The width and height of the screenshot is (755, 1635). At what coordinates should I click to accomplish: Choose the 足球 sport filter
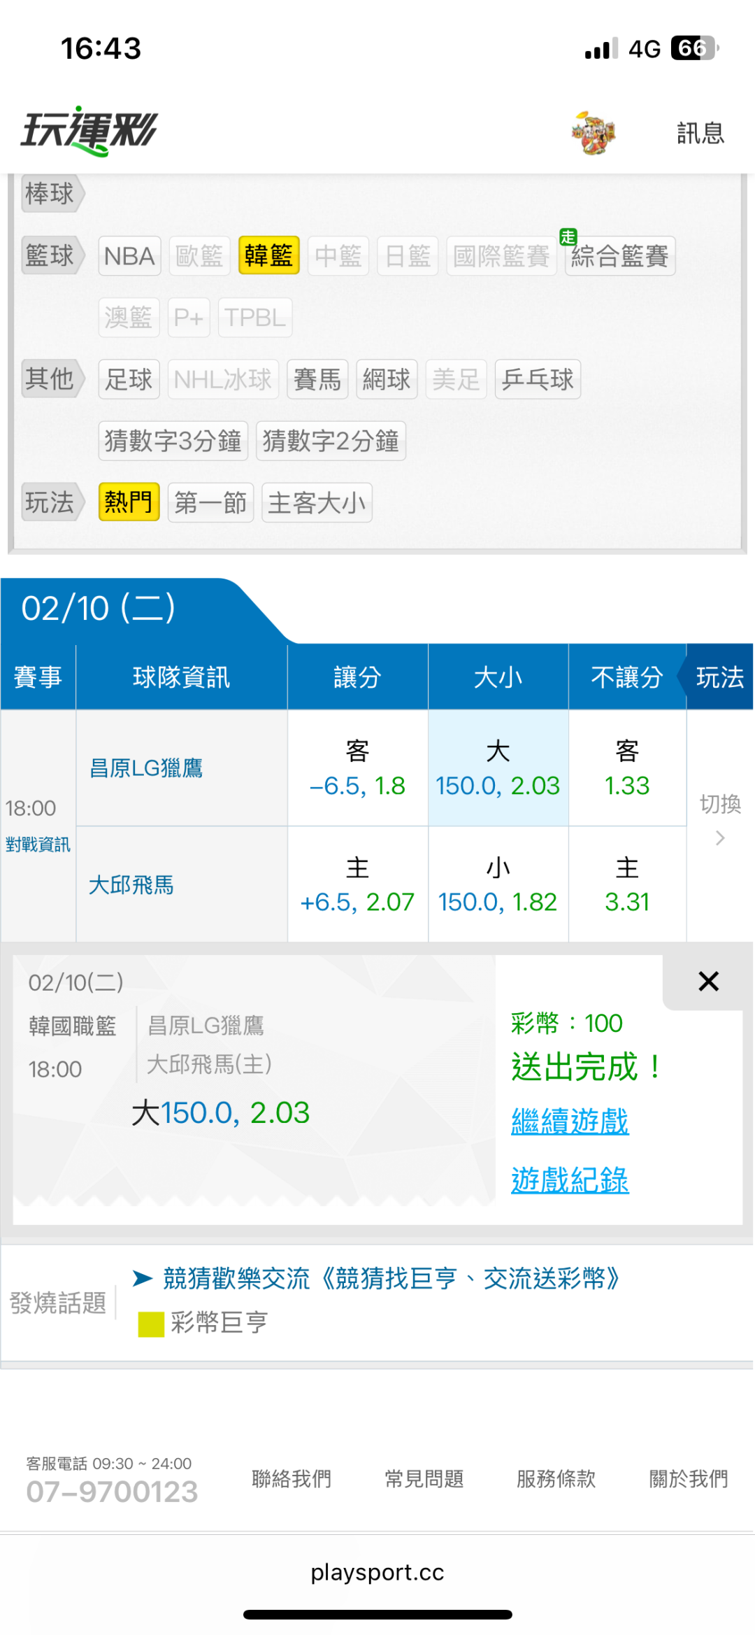(129, 379)
